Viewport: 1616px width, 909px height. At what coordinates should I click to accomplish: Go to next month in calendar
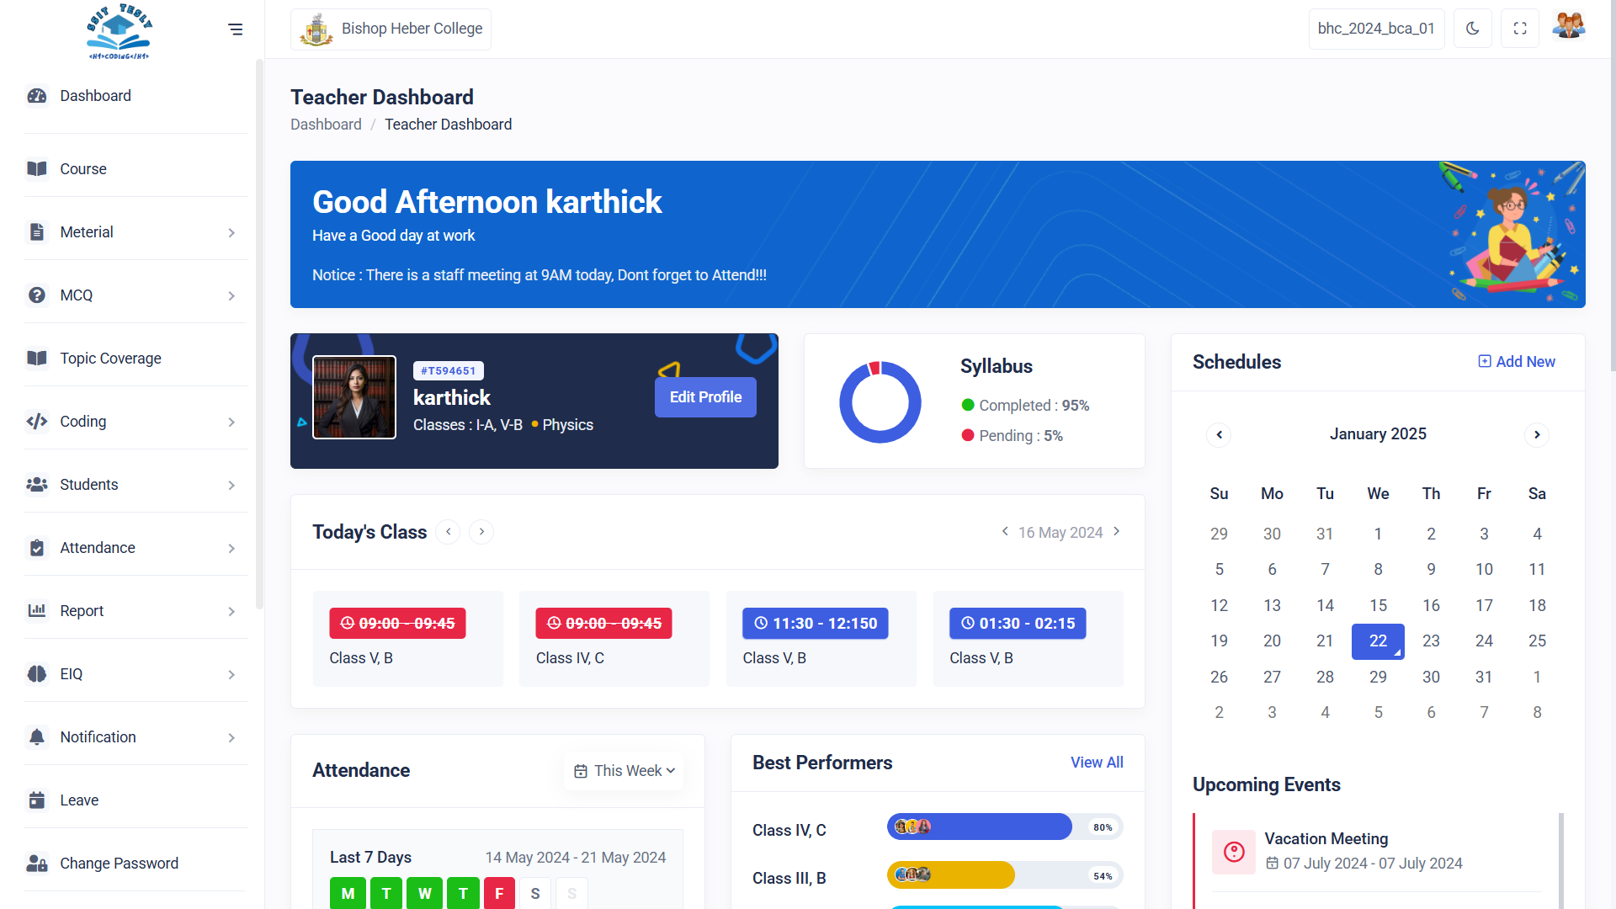(x=1537, y=435)
